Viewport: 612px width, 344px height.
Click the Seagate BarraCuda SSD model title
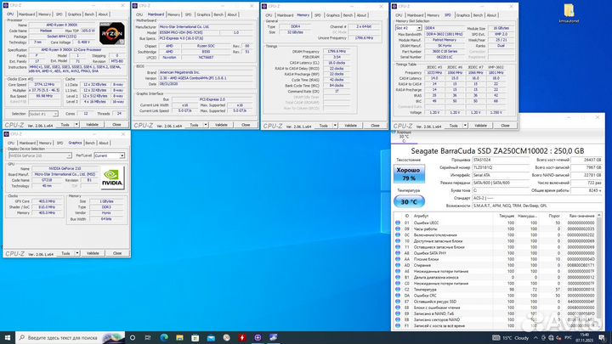click(497, 151)
